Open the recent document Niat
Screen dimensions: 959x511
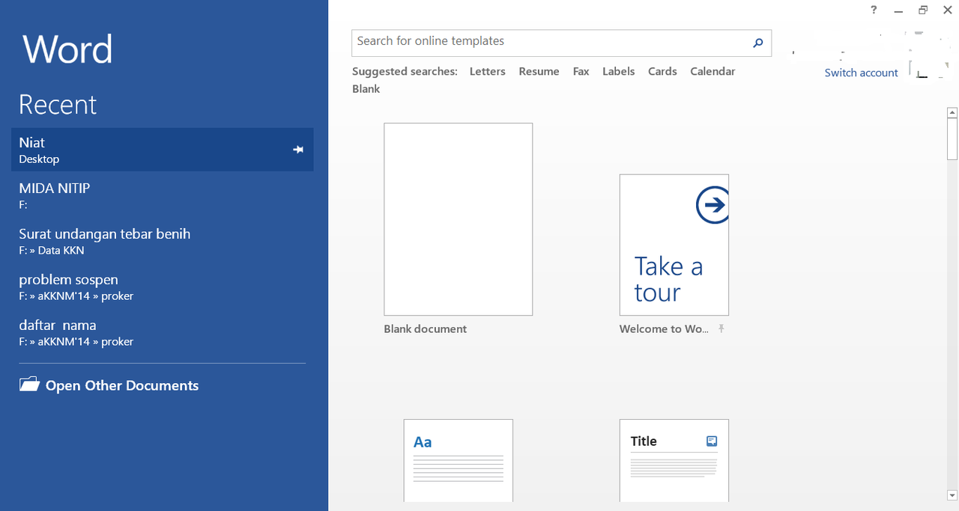point(163,150)
